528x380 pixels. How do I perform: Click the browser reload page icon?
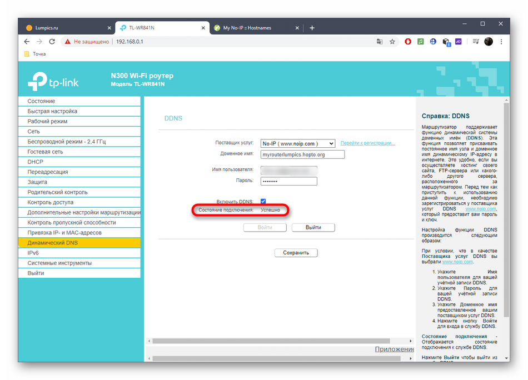coord(52,42)
